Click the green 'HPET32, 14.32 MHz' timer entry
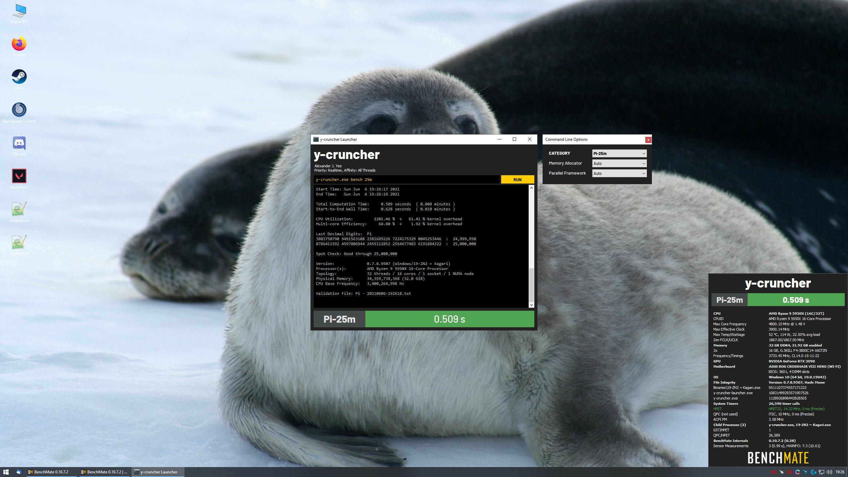This screenshot has height=477, width=848. [796, 409]
